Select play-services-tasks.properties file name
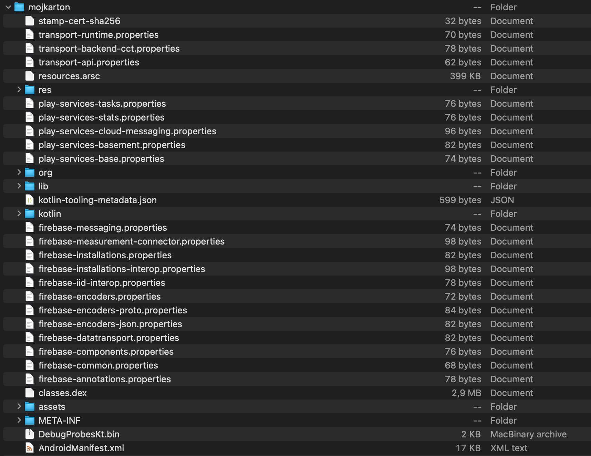 102,104
